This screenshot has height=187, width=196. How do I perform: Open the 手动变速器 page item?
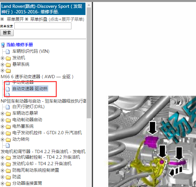(23, 82)
